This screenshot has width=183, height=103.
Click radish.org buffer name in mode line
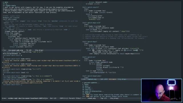pos(92,79)
